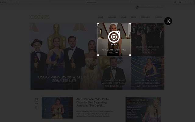Open Alicia Vikander Wins 2016 Oscar headline
The image size is (195, 122).
click(x=93, y=102)
